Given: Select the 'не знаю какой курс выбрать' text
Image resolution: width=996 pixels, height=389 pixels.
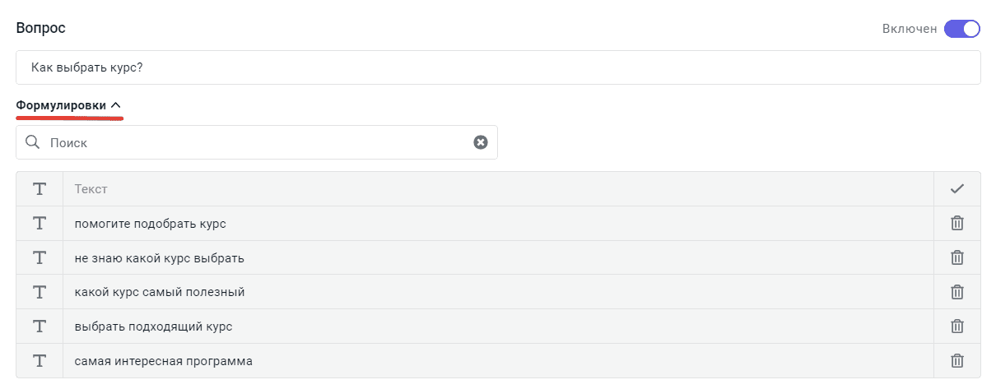Looking at the screenshot, I should 160,257.
